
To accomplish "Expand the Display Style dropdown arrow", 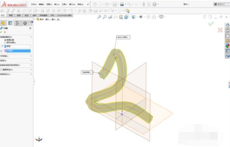I will (x=137, y=17).
